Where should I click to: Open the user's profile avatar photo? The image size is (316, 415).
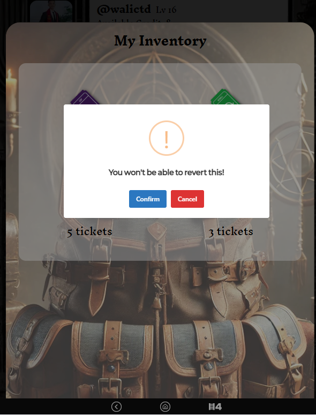click(x=51, y=11)
